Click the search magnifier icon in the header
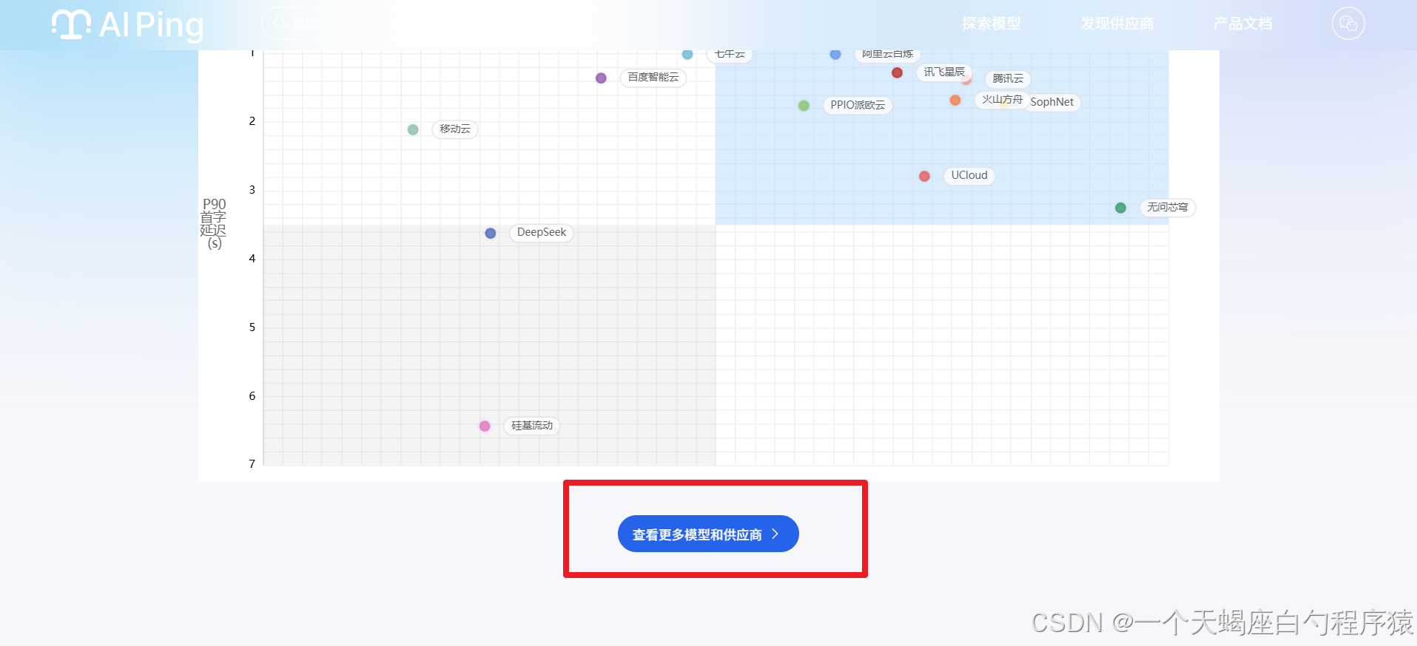 point(280,23)
